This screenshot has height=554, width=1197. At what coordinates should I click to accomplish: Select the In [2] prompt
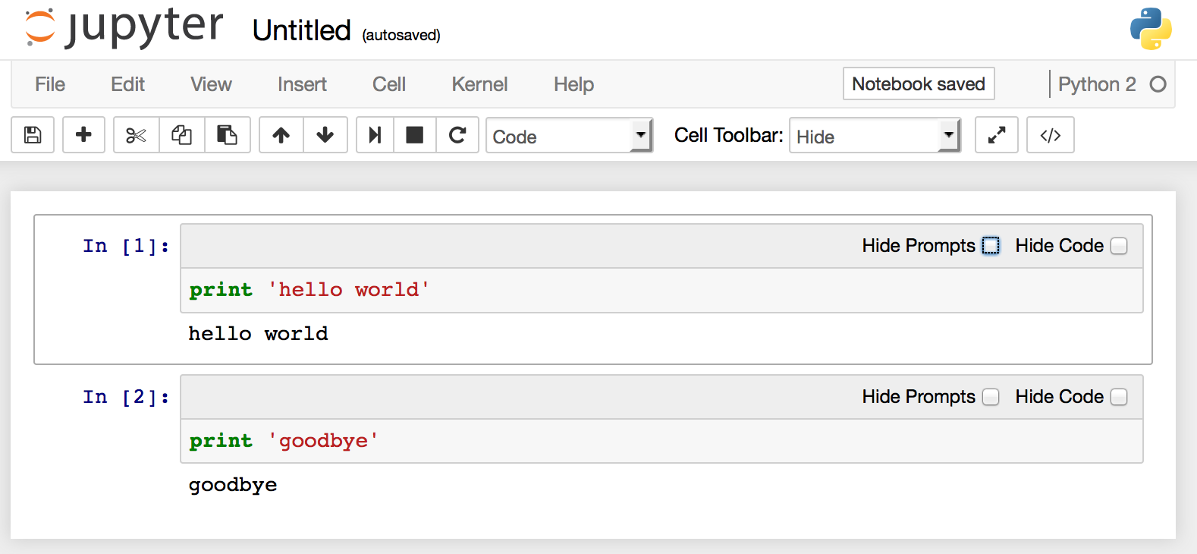pos(126,397)
